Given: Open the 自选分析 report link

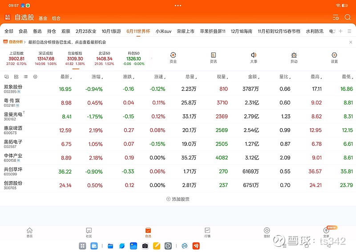Looking at the screenshot, I should (x=14, y=42).
